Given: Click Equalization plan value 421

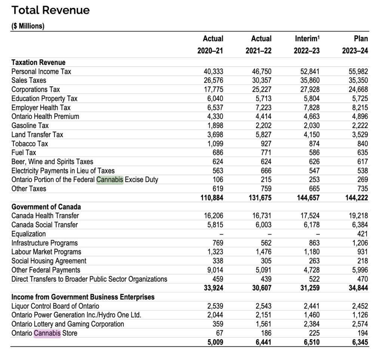Looking at the screenshot, I should coord(363,234).
